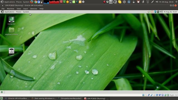Open the VirtualBox Machine menu
The height and width of the screenshot is (100, 178).
point(11,9)
